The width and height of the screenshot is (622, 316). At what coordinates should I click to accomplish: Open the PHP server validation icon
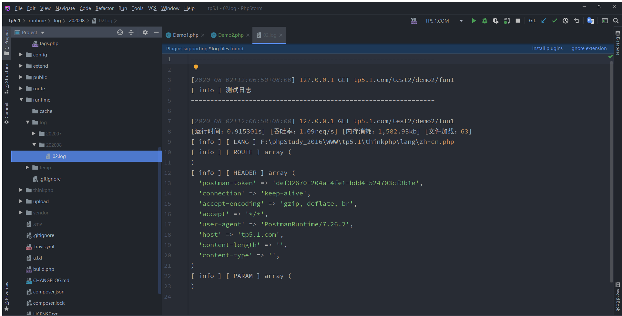[414, 21]
